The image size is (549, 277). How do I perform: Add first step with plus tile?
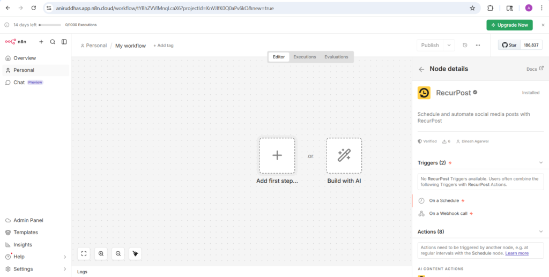277,155
